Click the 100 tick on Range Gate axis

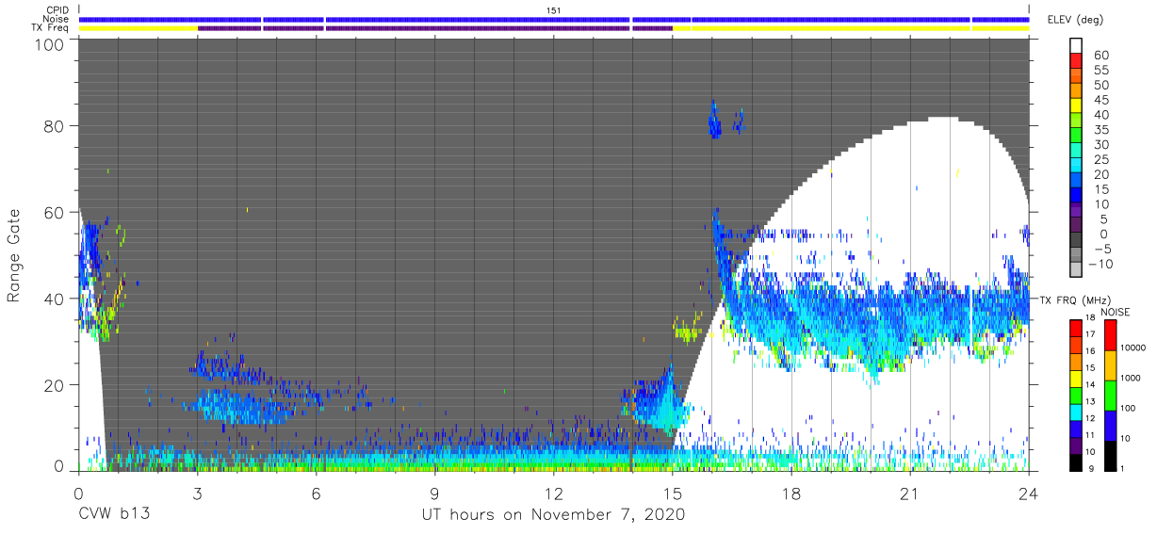(x=49, y=43)
